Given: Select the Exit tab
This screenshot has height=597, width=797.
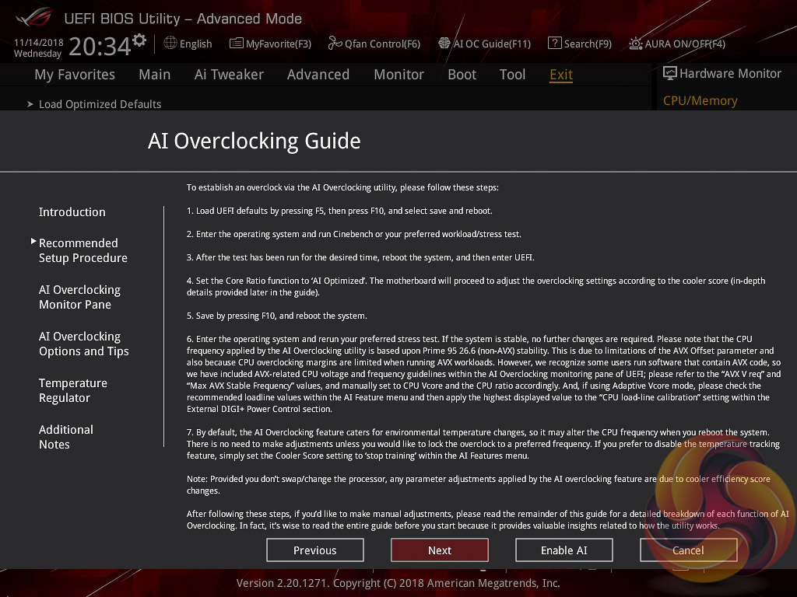Looking at the screenshot, I should click(561, 75).
